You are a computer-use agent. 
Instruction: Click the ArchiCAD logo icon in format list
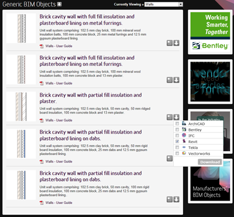click(x=184, y=123)
